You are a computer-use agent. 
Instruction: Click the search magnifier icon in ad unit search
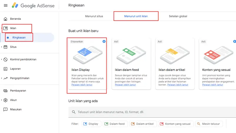click(x=73, y=112)
